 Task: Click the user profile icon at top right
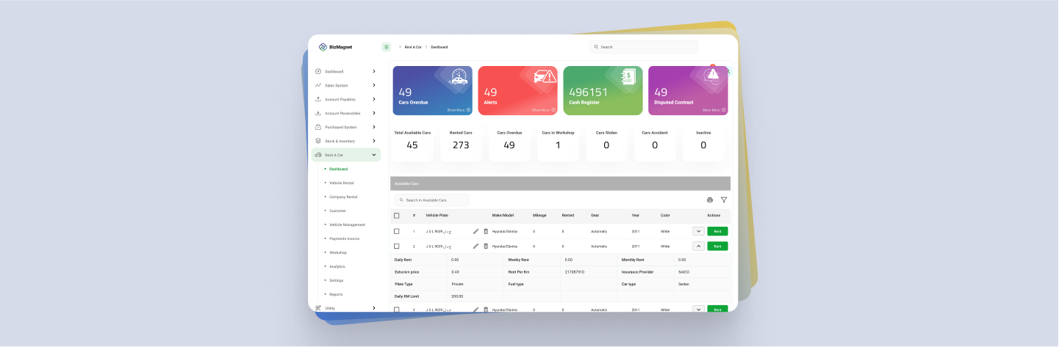(x=728, y=71)
